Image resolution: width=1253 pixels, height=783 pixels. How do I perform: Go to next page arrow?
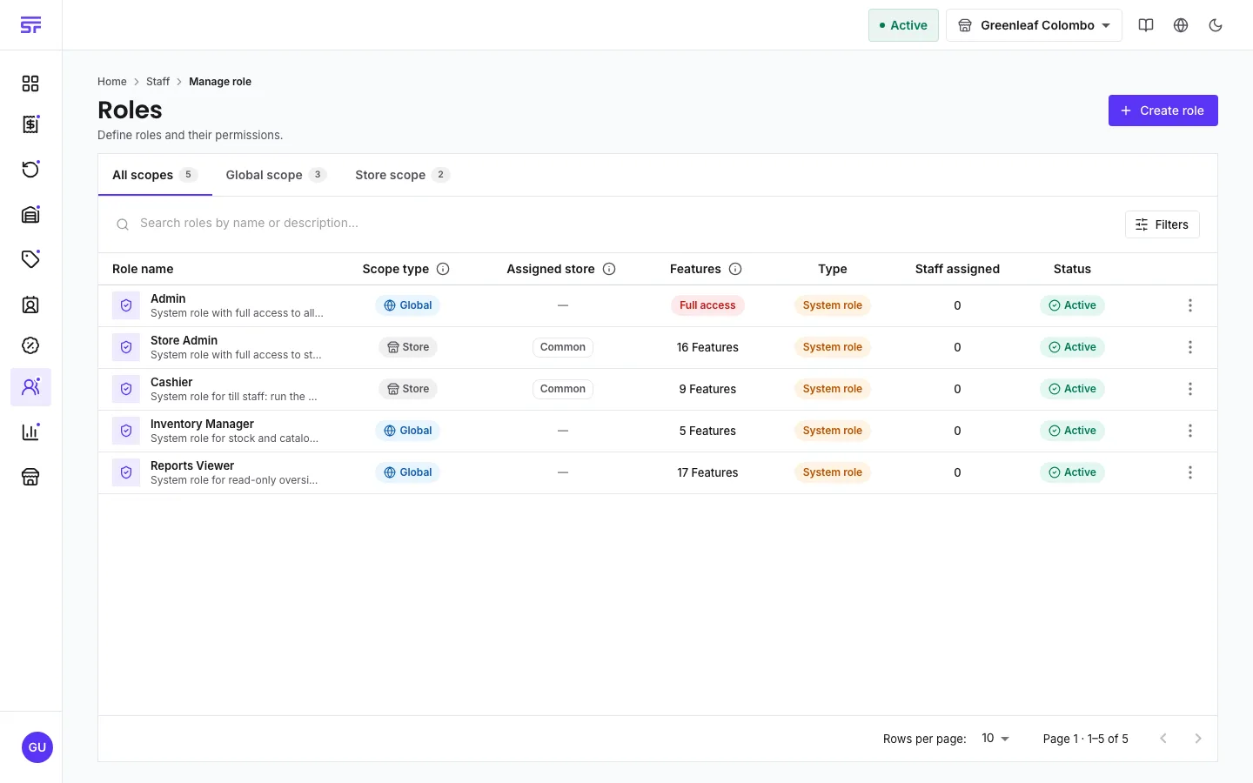[x=1198, y=739]
